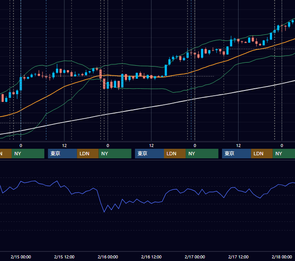Image resolution: width=295 pixels, height=261 pixels.
Task: Select the 東京 session bar on 2/17
Action: (x=236, y=154)
